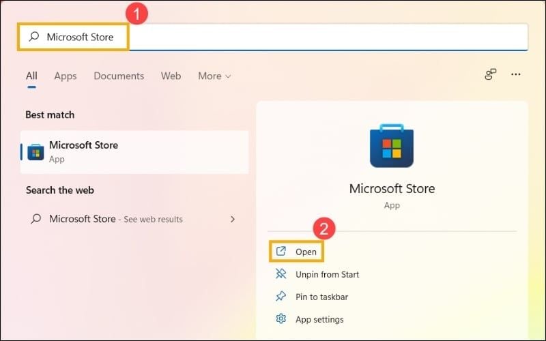Viewport: 546px width, 341px height.
Task: Click the Unpin from Start icon
Action: coord(281,274)
